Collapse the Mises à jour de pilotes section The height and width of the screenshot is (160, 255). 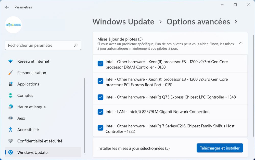(241, 43)
